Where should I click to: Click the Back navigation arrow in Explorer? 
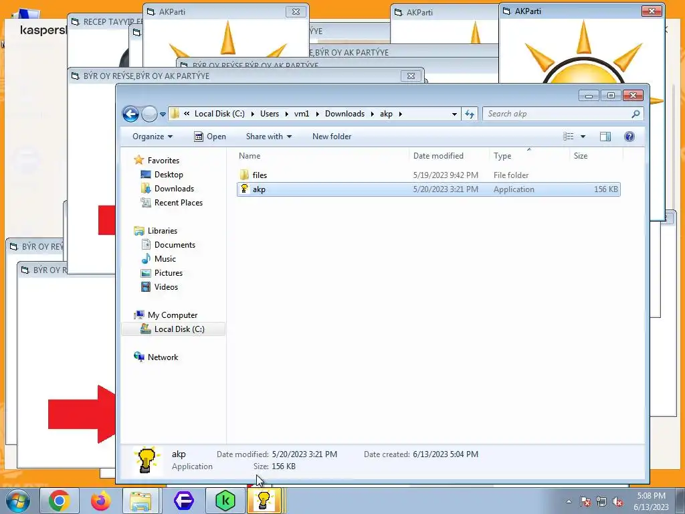pyautogui.click(x=130, y=114)
